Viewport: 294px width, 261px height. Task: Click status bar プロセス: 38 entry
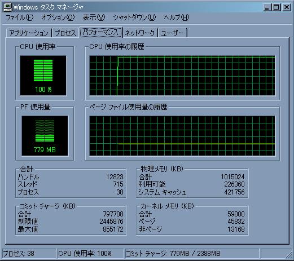[29, 254]
